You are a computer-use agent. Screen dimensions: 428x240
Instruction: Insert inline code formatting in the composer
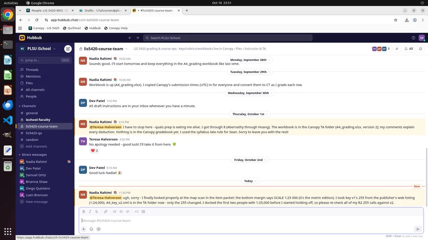tap(137, 212)
